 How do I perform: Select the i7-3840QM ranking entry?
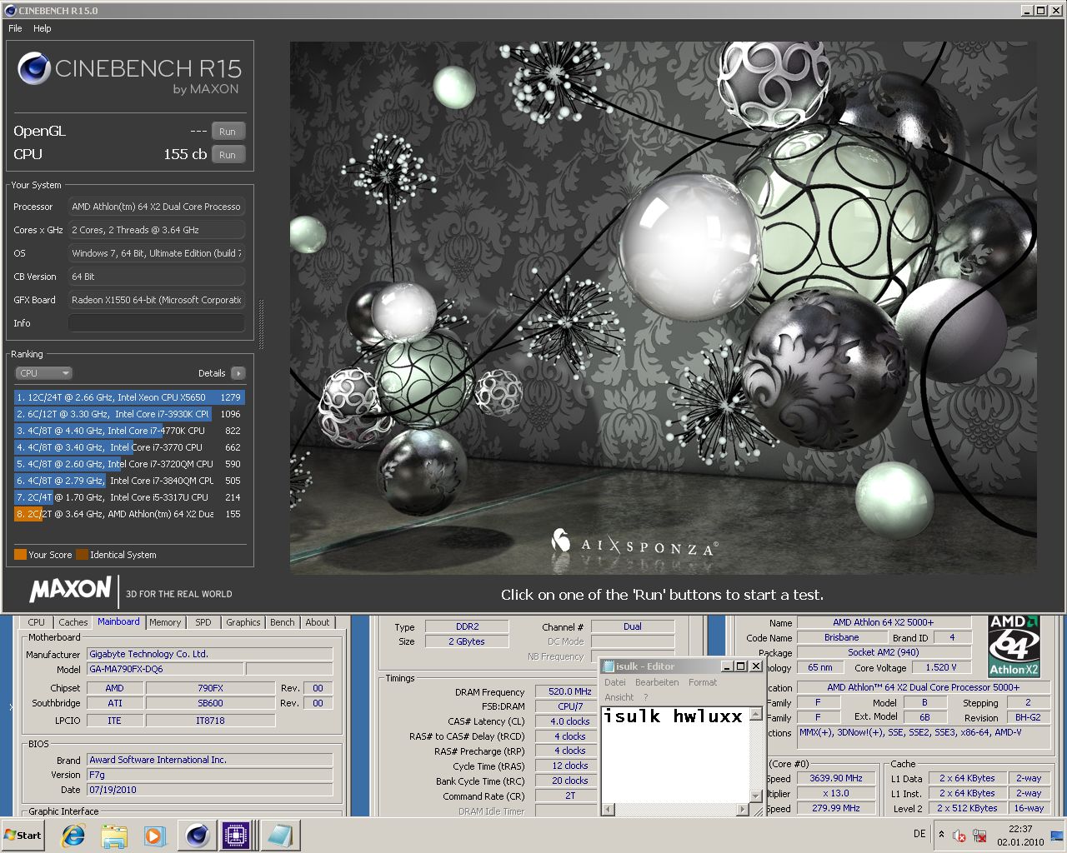129,481
